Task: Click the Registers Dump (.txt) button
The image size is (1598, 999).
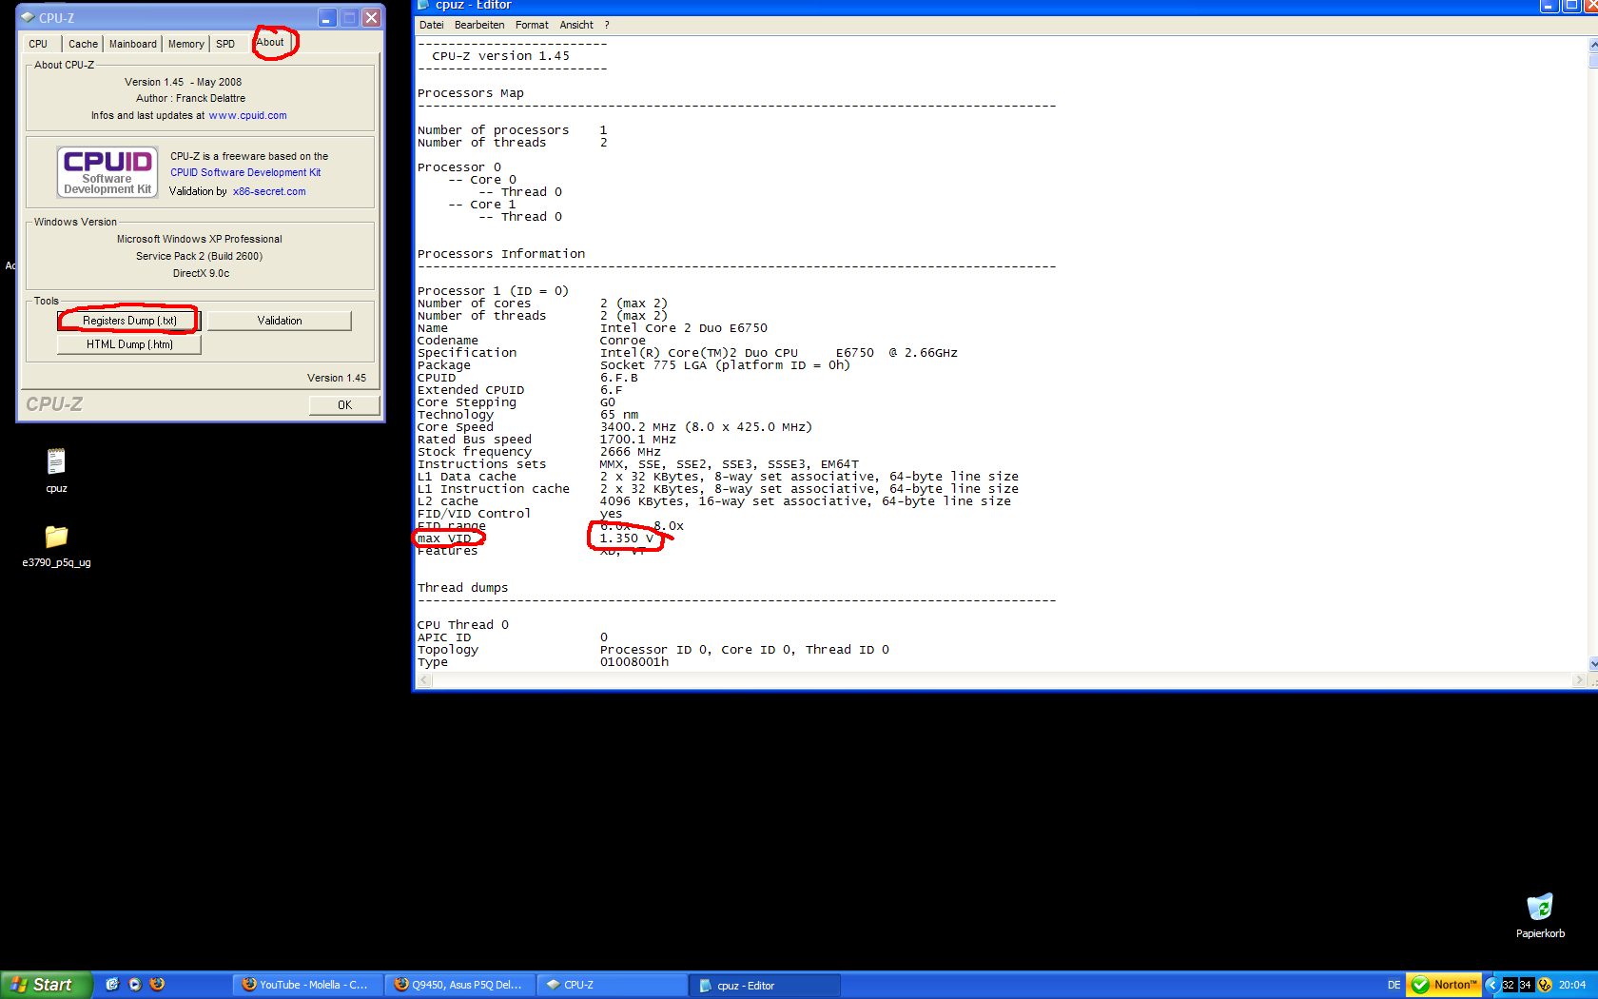Action: tap(129, 321)
